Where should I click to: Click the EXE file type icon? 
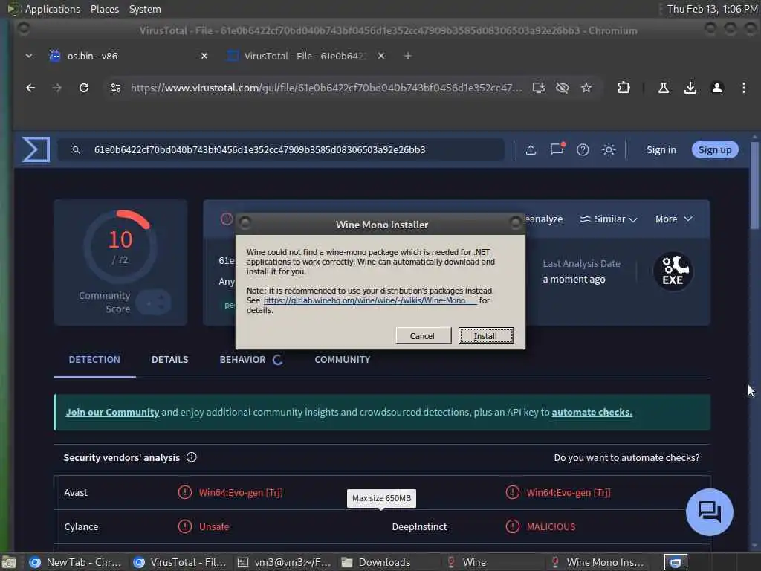click(x=673, y=271)
